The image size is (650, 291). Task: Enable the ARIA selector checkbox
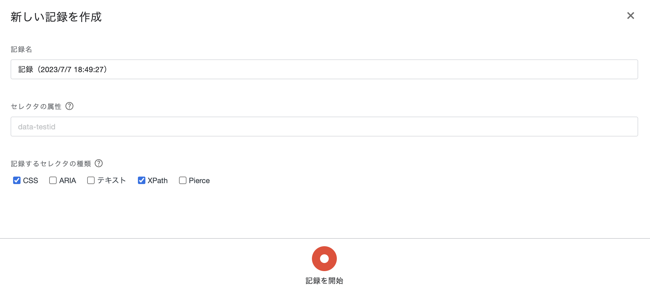click(x=53, y=180)
